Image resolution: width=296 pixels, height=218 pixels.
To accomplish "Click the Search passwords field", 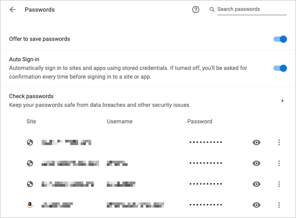I will pyautogui.click(x=252, y=10).
